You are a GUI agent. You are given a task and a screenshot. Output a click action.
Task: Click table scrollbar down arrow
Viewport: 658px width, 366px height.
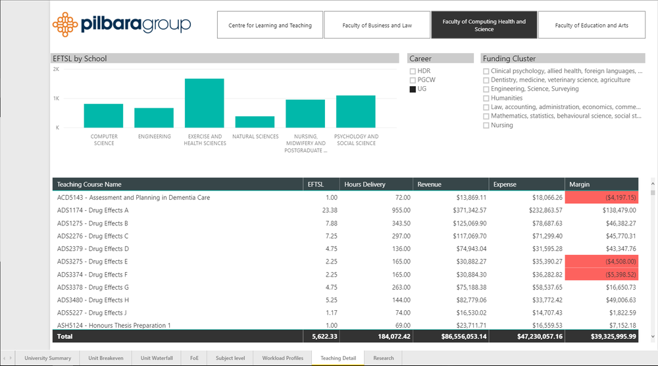pos(653,336)
